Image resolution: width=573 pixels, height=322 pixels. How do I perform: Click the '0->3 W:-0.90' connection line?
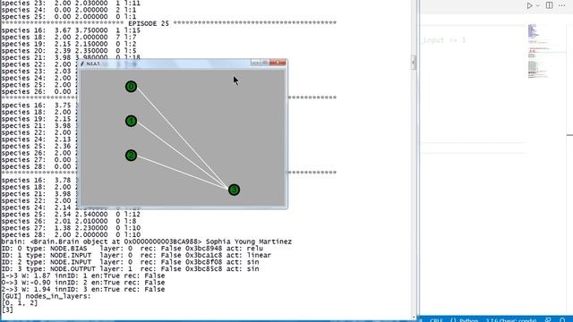coord(83,283)
